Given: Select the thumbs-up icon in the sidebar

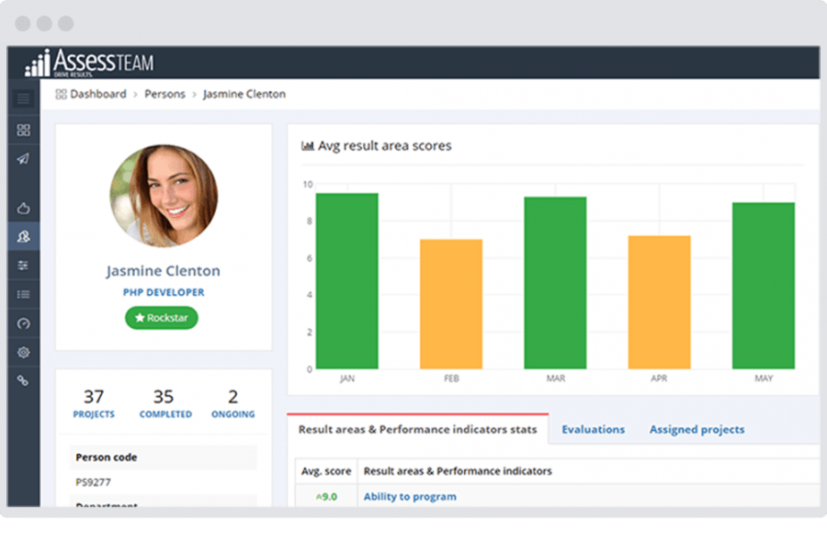Looking at the screenshot, I should pos(23,208).
